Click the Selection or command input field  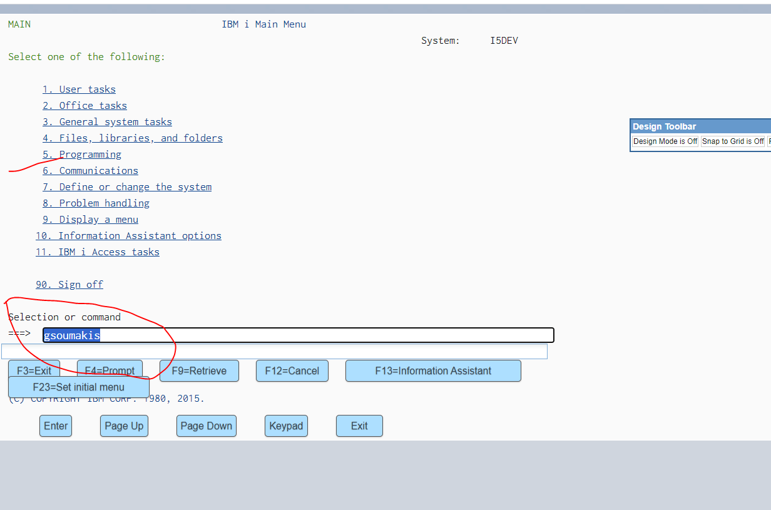click(299, 335)
